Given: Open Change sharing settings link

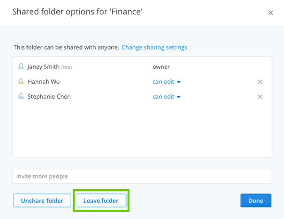Looking at the screenshot, I should pos(155,47).
